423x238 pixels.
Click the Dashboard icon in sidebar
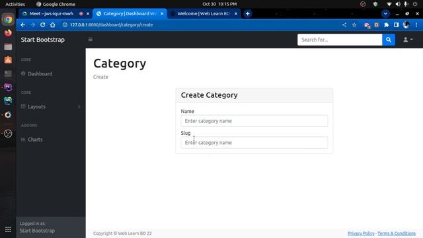click(x=23, y=73)
